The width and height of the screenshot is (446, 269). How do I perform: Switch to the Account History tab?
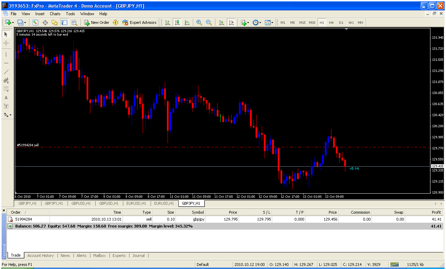[41, 256]
